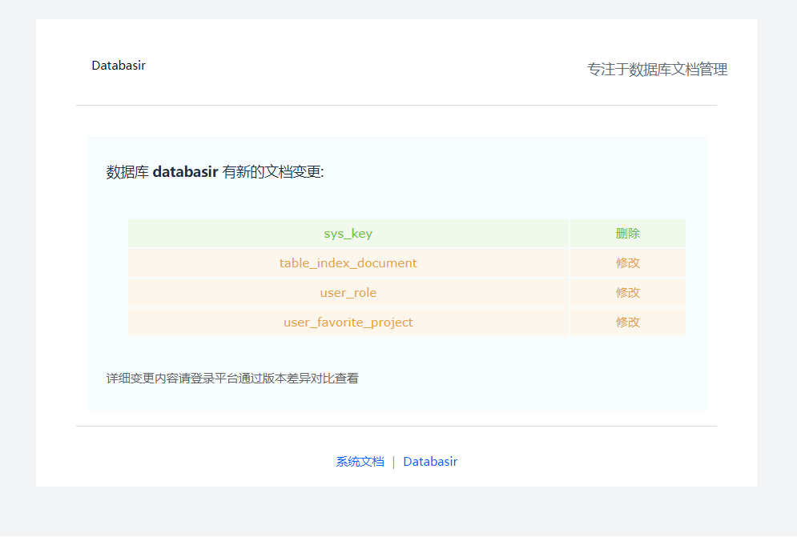Click 修改 status beside table_index_document

(x=627, y=263)
